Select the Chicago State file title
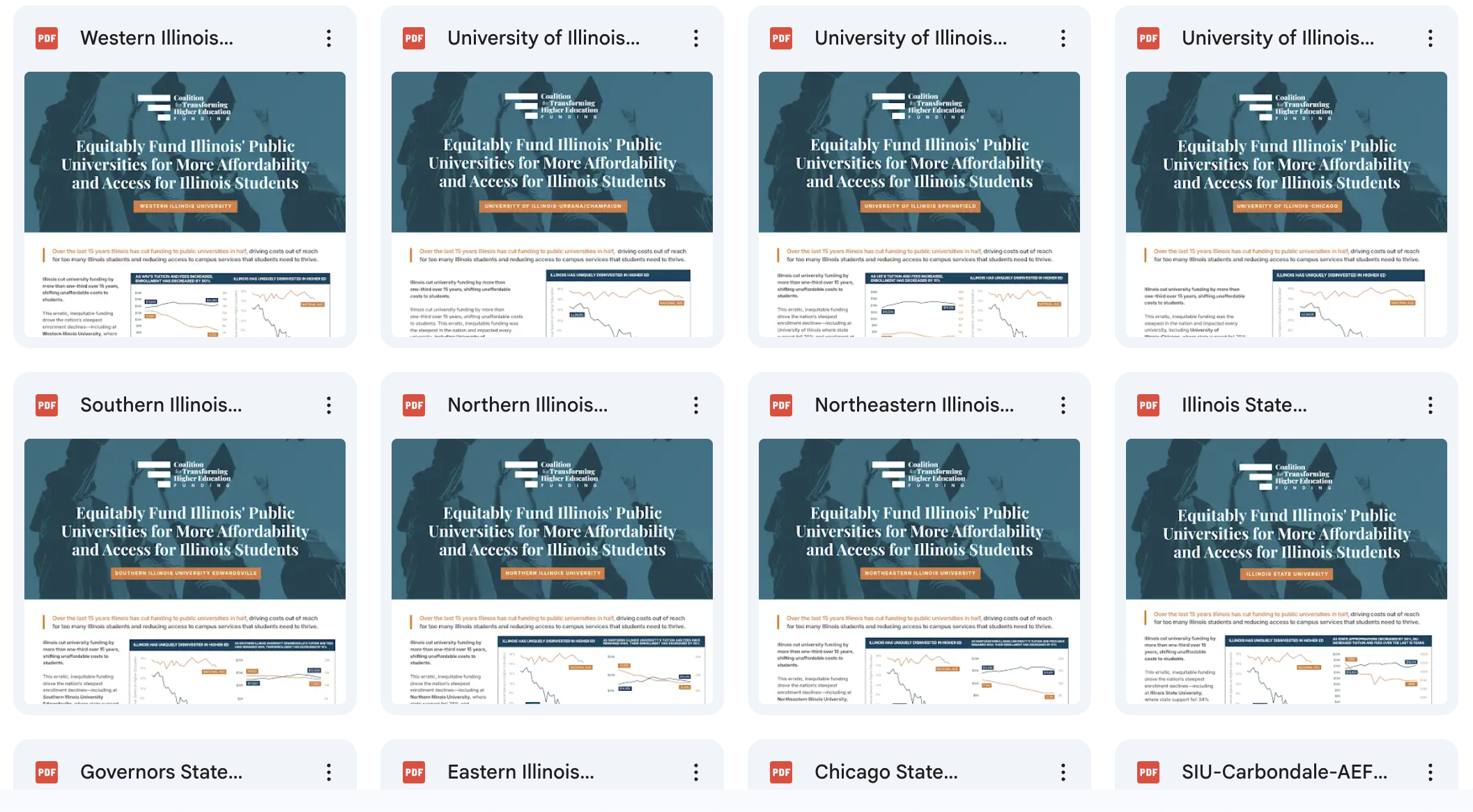This screenshot has width=1473, height=812. point(886,772)
